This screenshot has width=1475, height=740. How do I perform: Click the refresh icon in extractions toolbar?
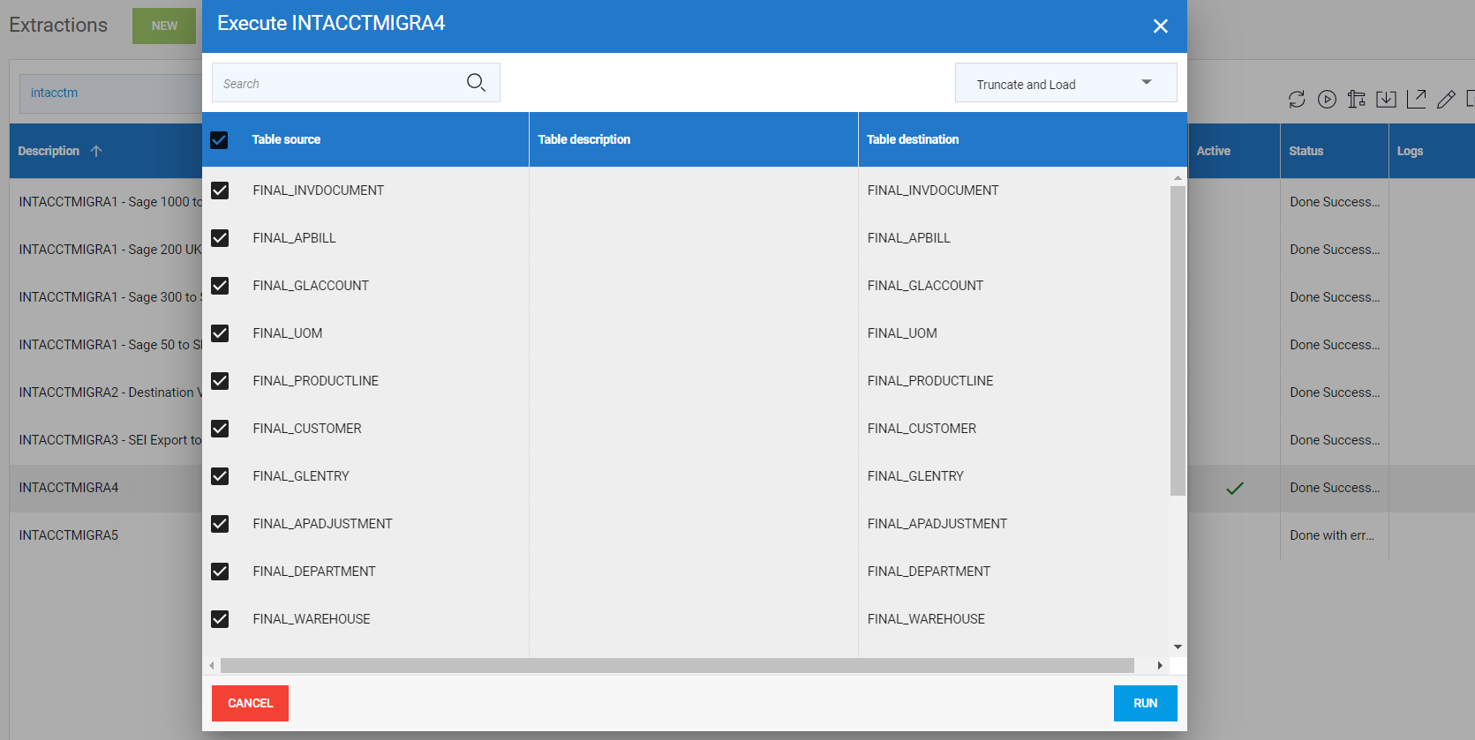tap(1296, 100)
